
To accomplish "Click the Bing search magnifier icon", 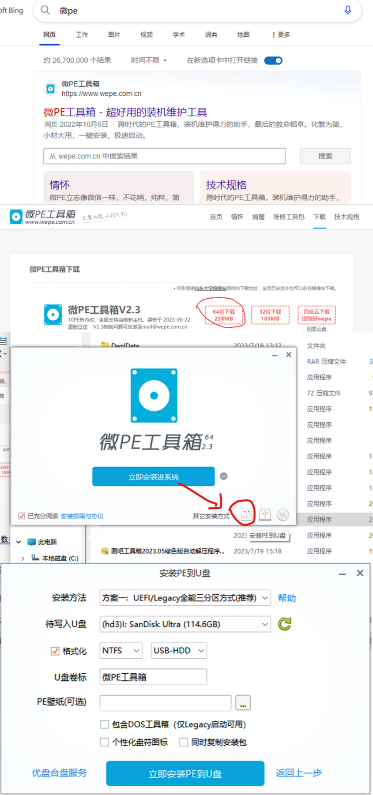I will (x=45, y=10).
